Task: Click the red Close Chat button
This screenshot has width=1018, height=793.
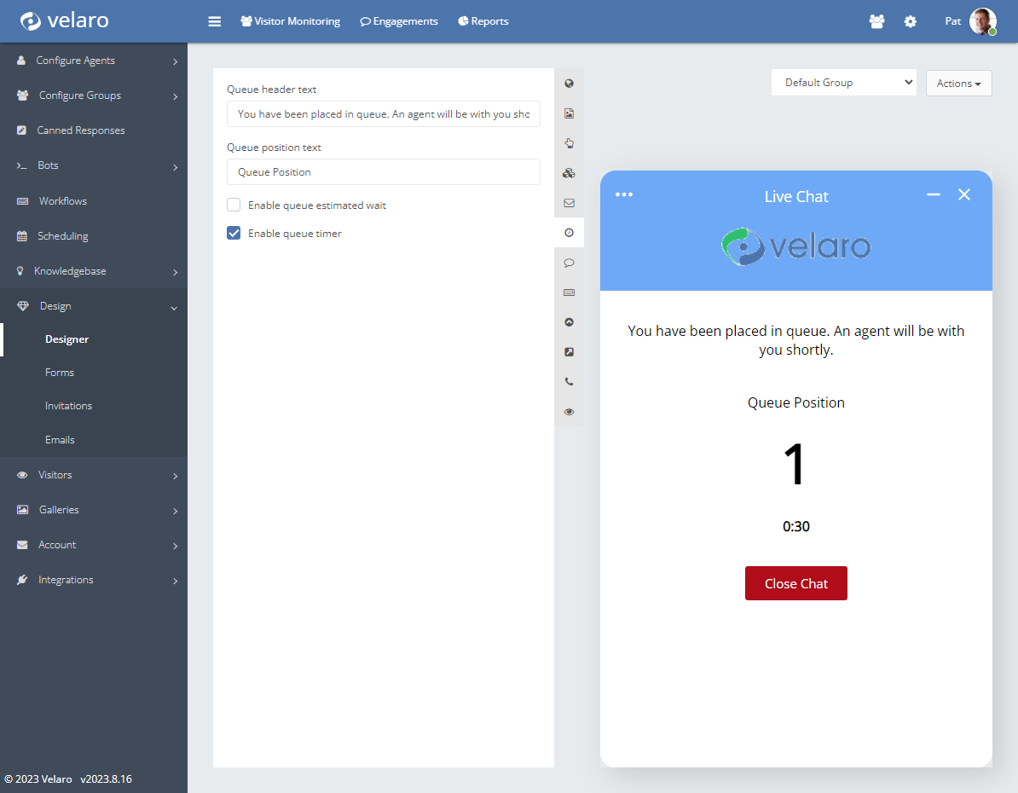Action: [795, 583]
